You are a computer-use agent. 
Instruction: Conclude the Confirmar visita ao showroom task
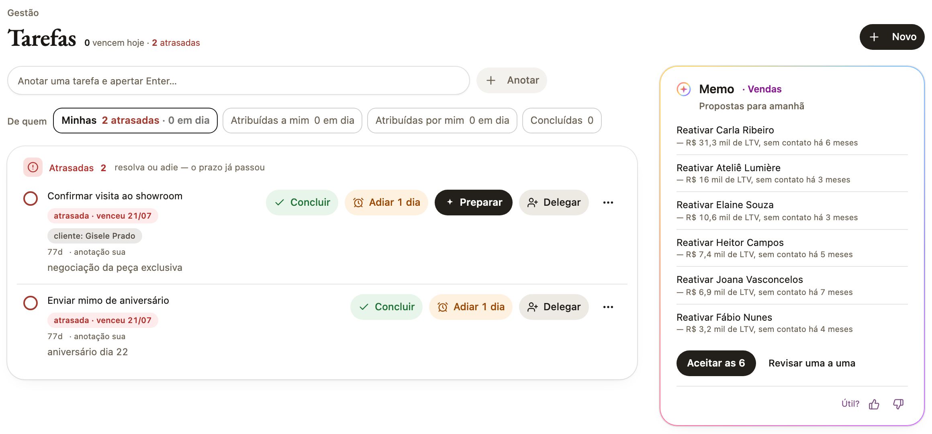(302, 203)
